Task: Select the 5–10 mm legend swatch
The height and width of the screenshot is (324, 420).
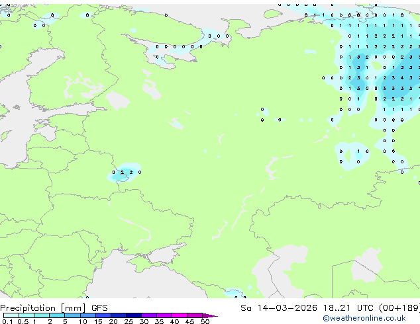Action: (72, 315)
